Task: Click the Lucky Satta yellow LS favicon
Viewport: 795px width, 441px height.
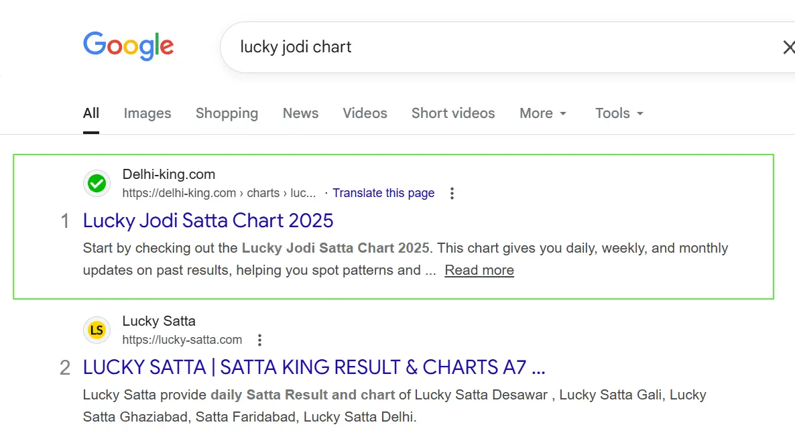Action: click(x=97, y=330)
